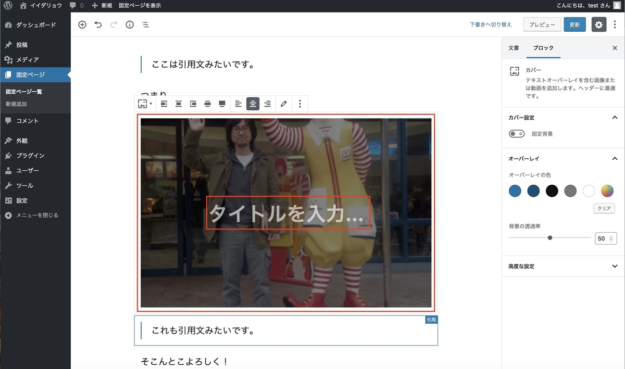Close the settings sidebar with X
Image resolution: width=625 pixels, height=369 pixels.
tap(615, 48)
